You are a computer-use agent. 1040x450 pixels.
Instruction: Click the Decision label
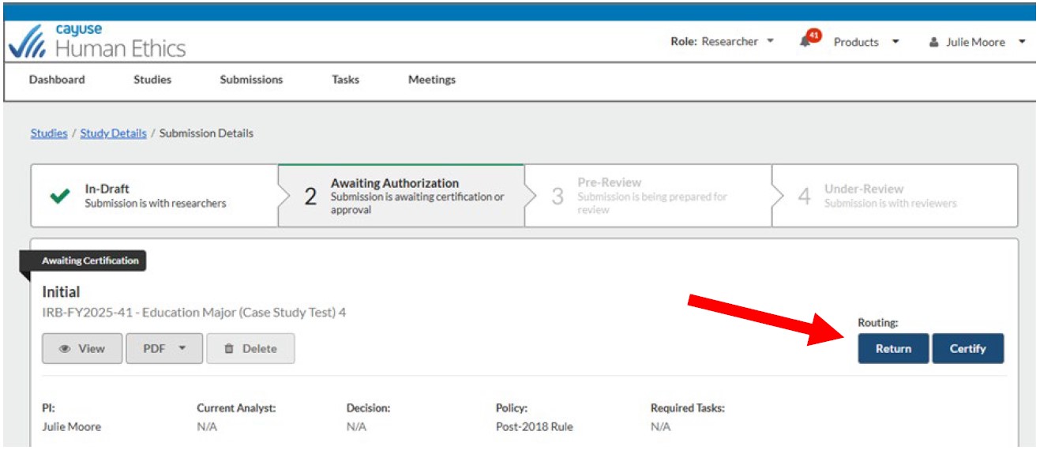(x=368, y=408)
